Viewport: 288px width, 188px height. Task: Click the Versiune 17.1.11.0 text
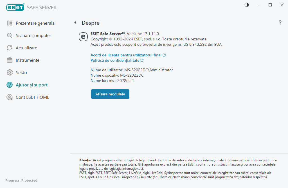point(143,34)
